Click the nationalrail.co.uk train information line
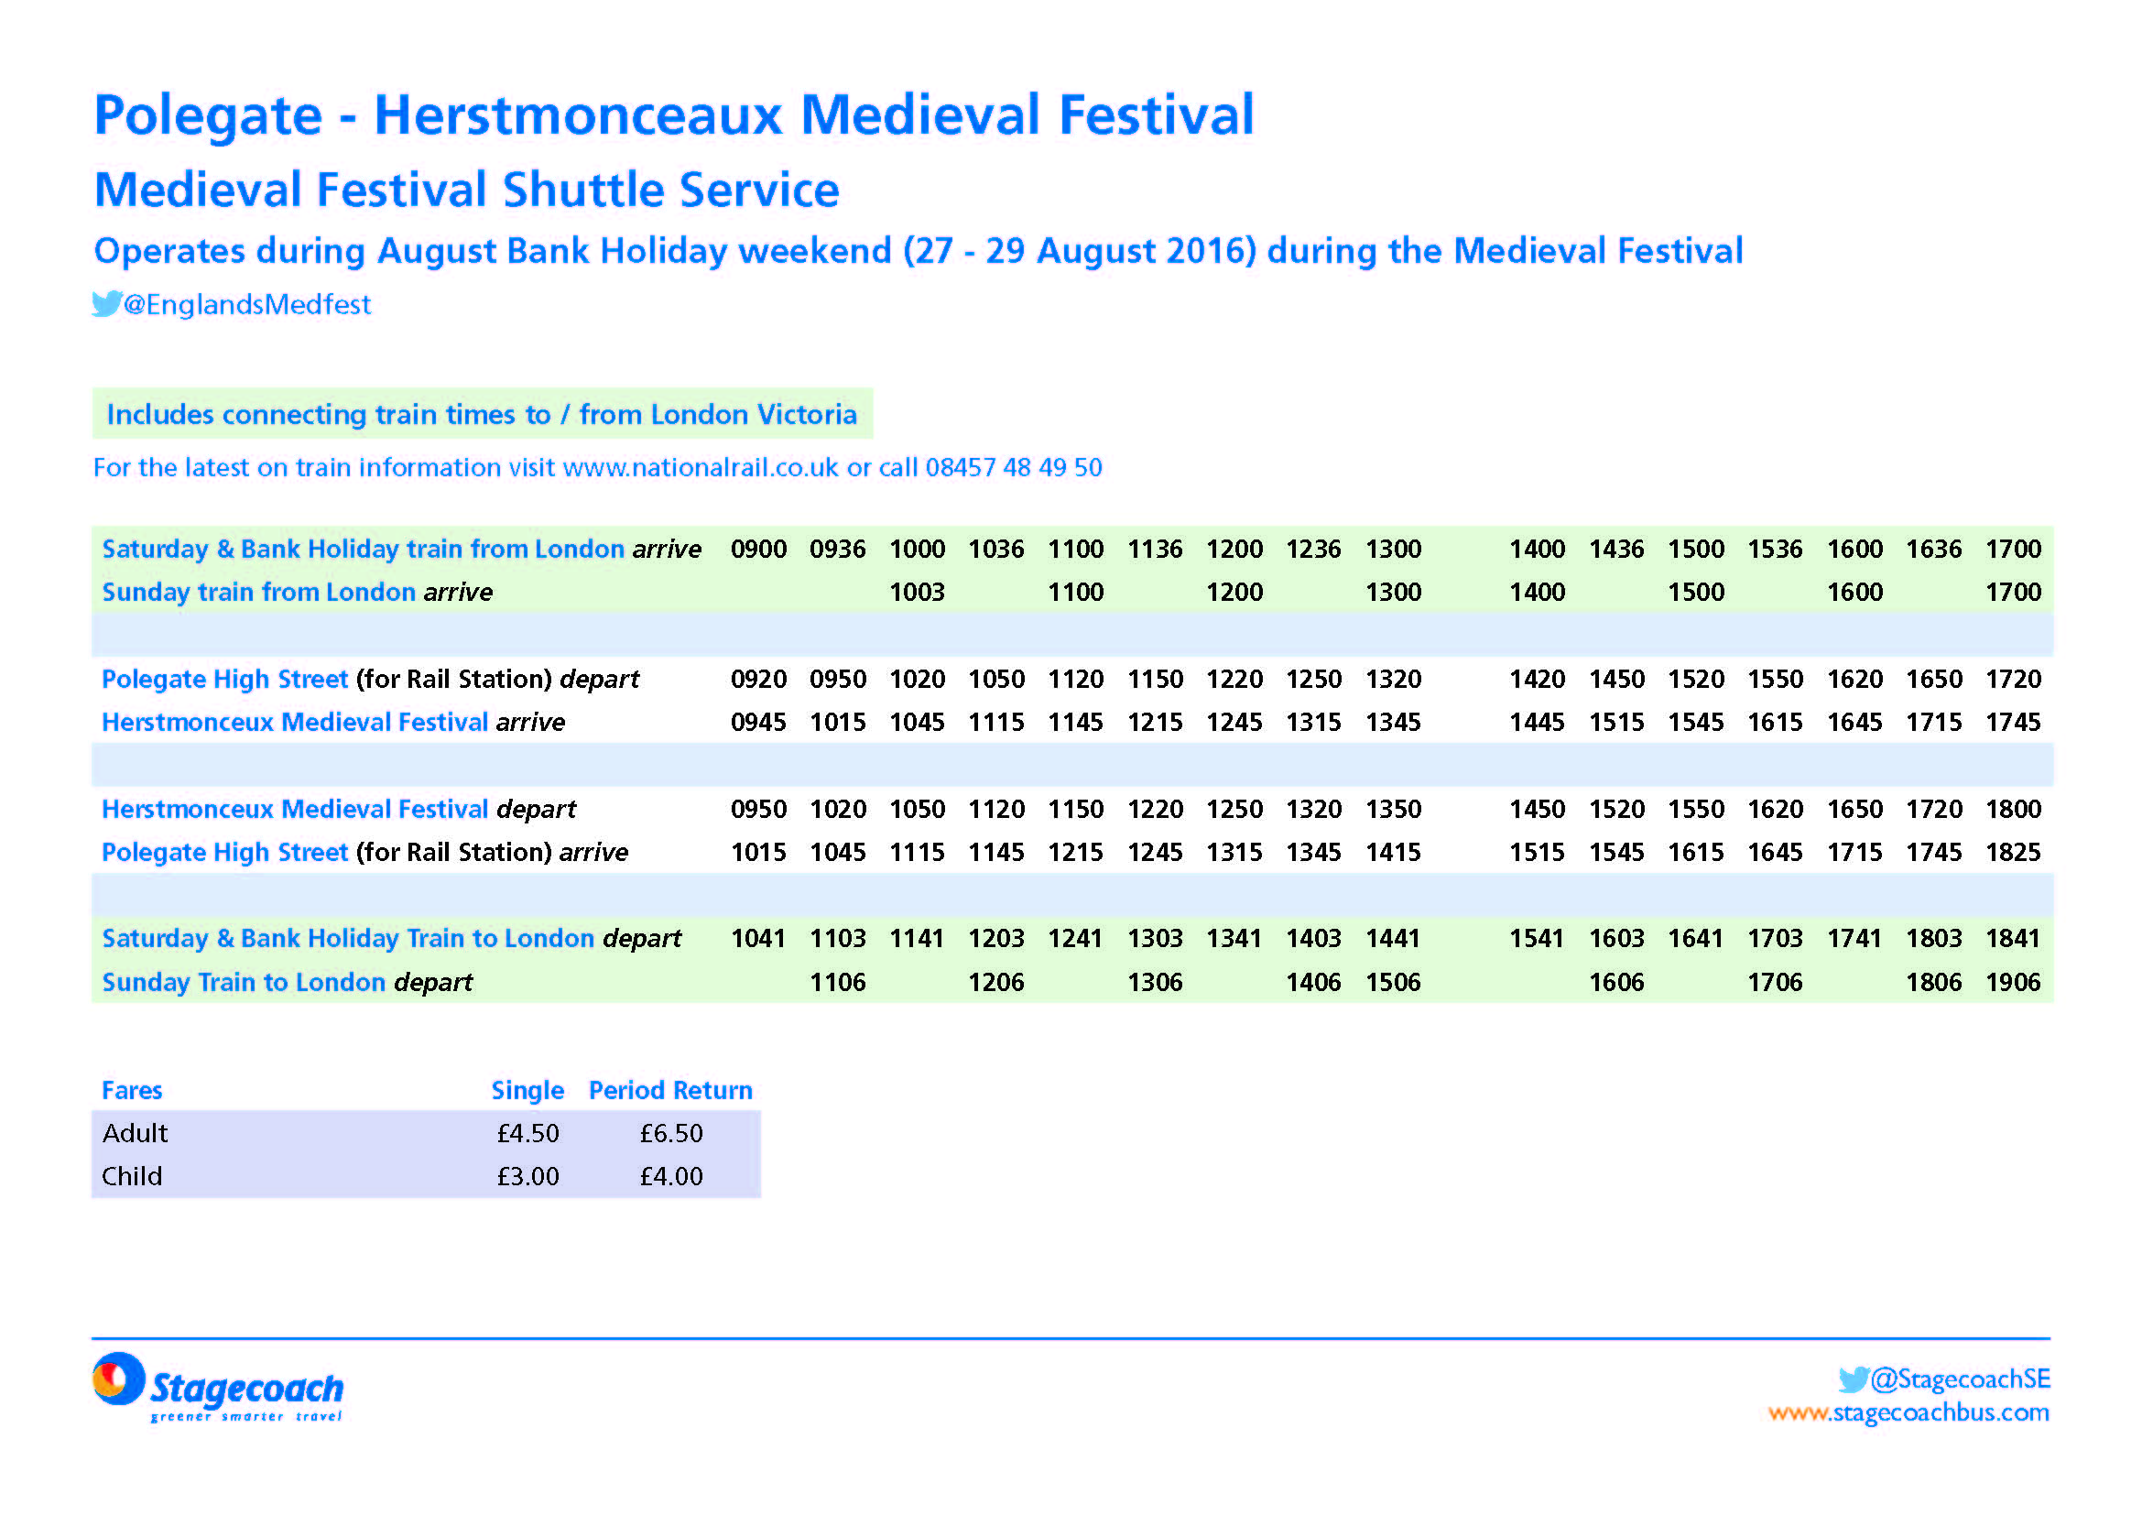The height and width of the screenshot is (1515, 2142). click(598, 467)
